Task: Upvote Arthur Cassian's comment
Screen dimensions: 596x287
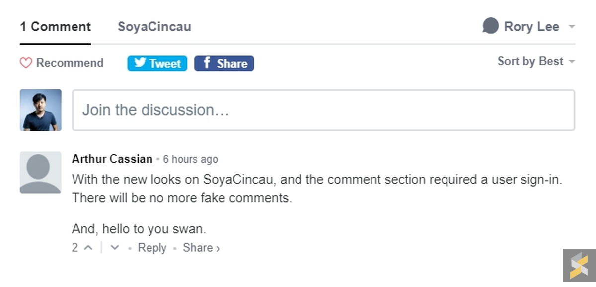Action: point(88,247)
